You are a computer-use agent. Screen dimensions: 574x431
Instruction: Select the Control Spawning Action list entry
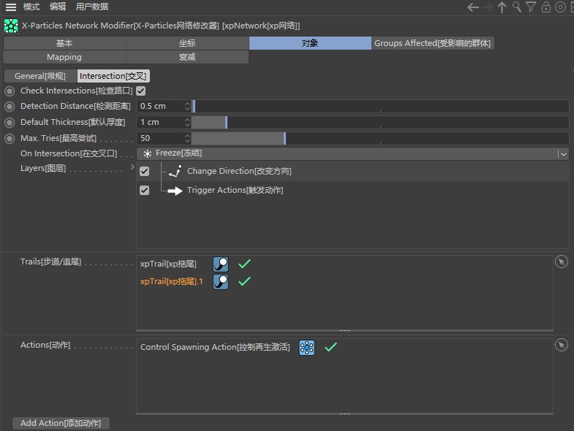point(215,347)
